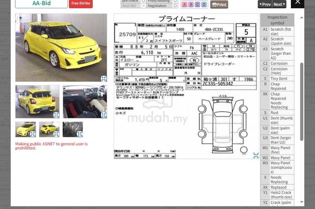
Task: Select the Proxy bidding radio option
Action: click(x=175, y=1)
